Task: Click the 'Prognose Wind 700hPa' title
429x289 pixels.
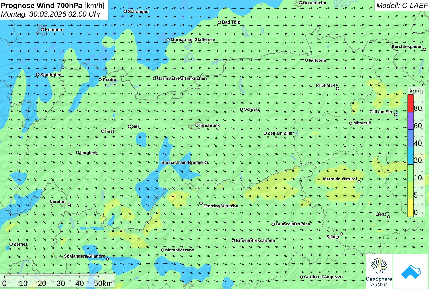Action: coord(42,5)
